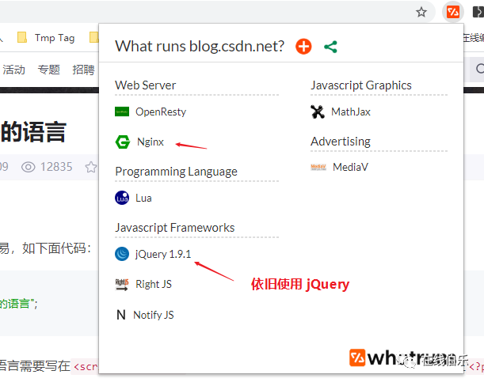Screen dimensions: 484x382
Task: Share results using the green share icon
Action: [330, 47]
